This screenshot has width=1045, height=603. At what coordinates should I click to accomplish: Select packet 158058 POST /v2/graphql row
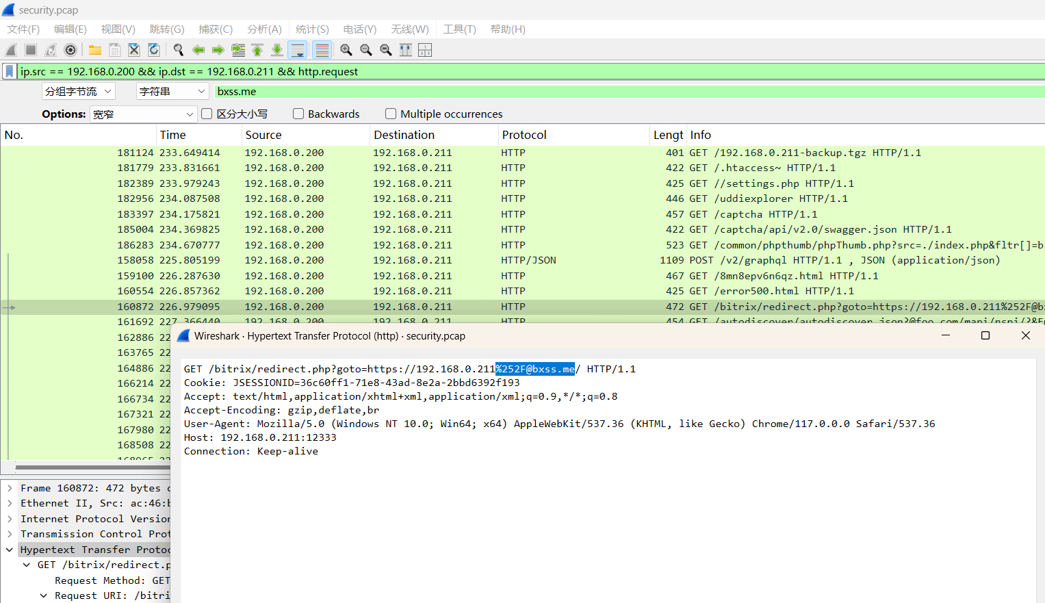coord(523,260)
